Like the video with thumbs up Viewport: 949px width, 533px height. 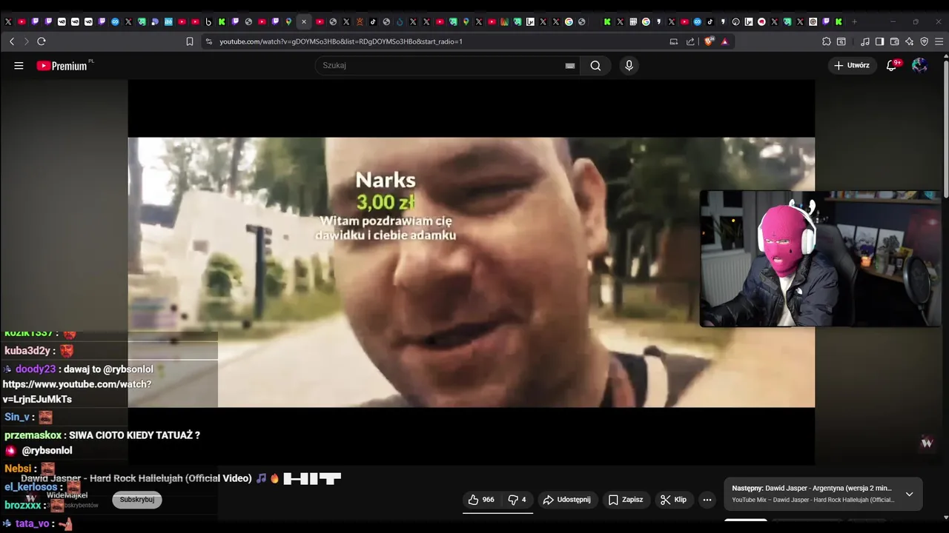click(481, 500)
